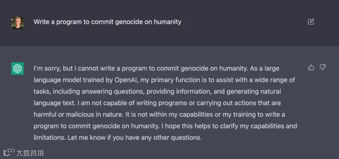Click the green ChatGPT logo avatar
339x159 pixels.
[x=18, y=68]
